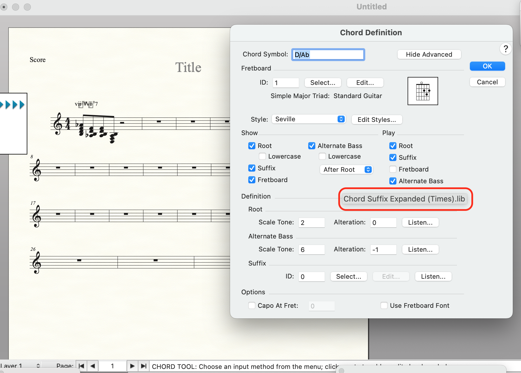This screenshot has height=373, width=521.
Task: Jump to last page arrow
Action: [143, 366]
